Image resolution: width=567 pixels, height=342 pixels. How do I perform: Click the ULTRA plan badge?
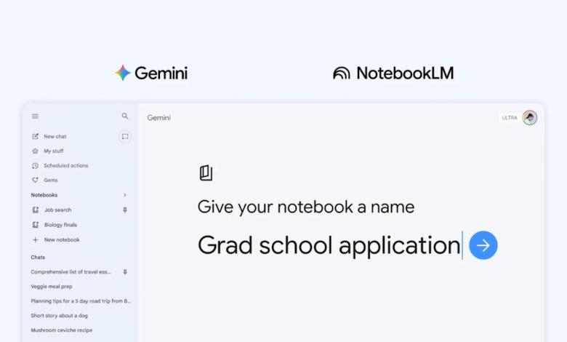click(510, 118)
